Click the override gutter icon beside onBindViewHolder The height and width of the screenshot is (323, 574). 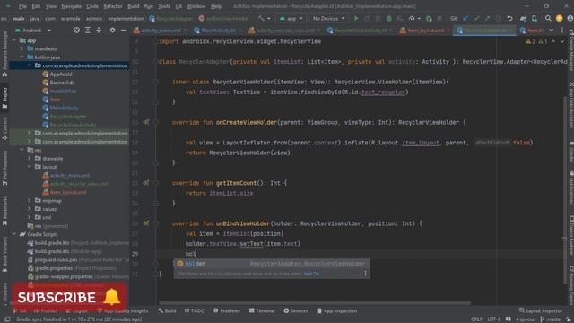coord(145,223)
